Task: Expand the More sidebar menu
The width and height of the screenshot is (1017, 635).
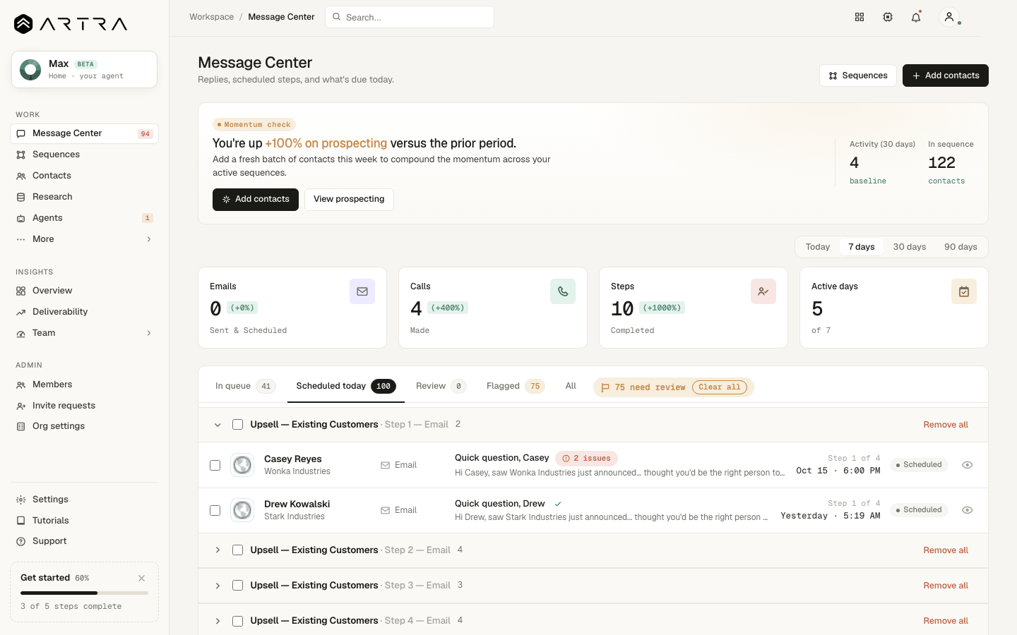Action: (x=84, y=239)
